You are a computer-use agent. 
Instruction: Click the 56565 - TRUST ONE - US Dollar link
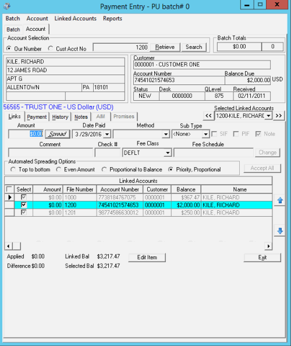(58, 107)
